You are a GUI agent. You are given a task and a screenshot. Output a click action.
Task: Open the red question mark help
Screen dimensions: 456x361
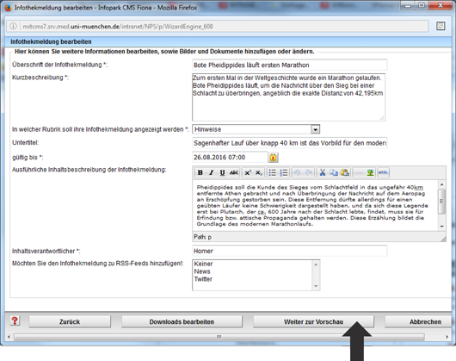tap(15, 321)
